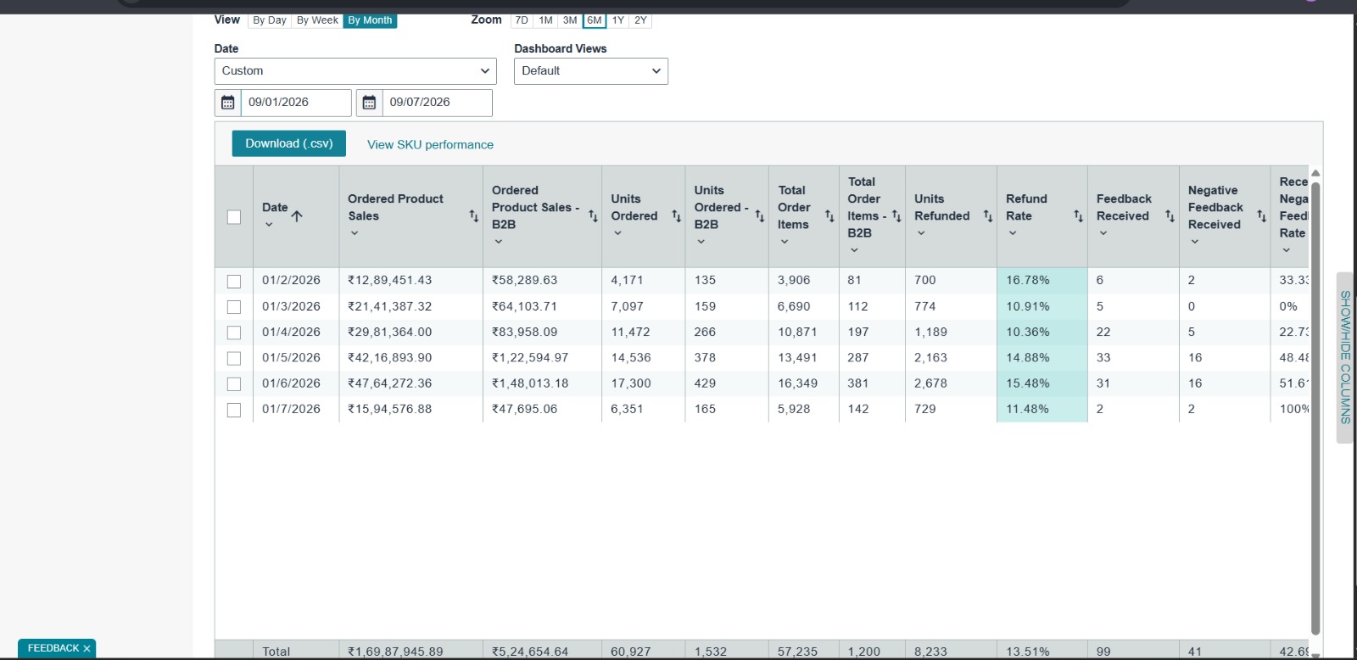The height and width of the screenshot is (660, 1357).
Task: Switch view to By Day
Action: tap(270, 20)
